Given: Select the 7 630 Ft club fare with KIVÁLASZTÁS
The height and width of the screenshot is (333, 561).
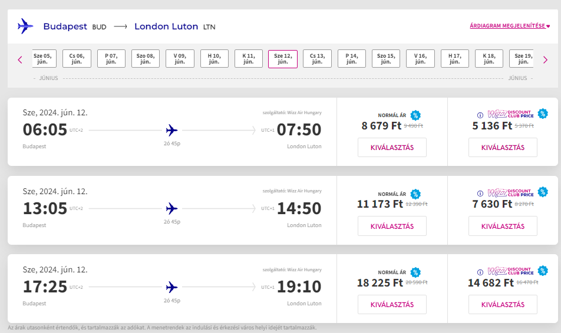Looking at the screenshot, I should click(x=503, y=226).
